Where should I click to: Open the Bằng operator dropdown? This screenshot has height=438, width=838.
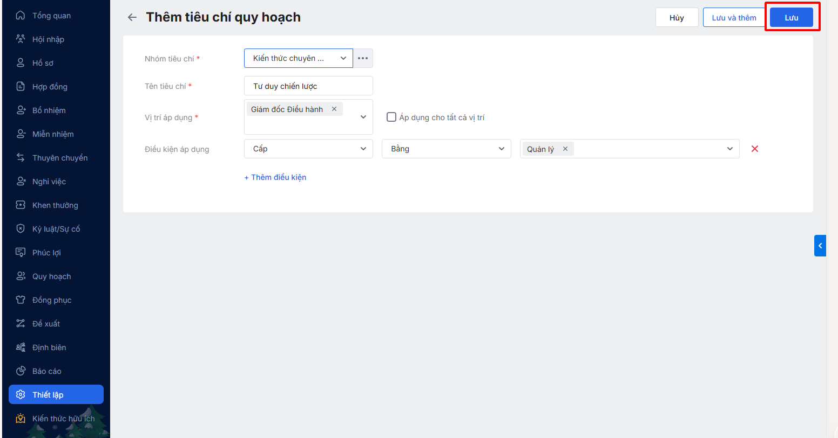tap(446, 149)
